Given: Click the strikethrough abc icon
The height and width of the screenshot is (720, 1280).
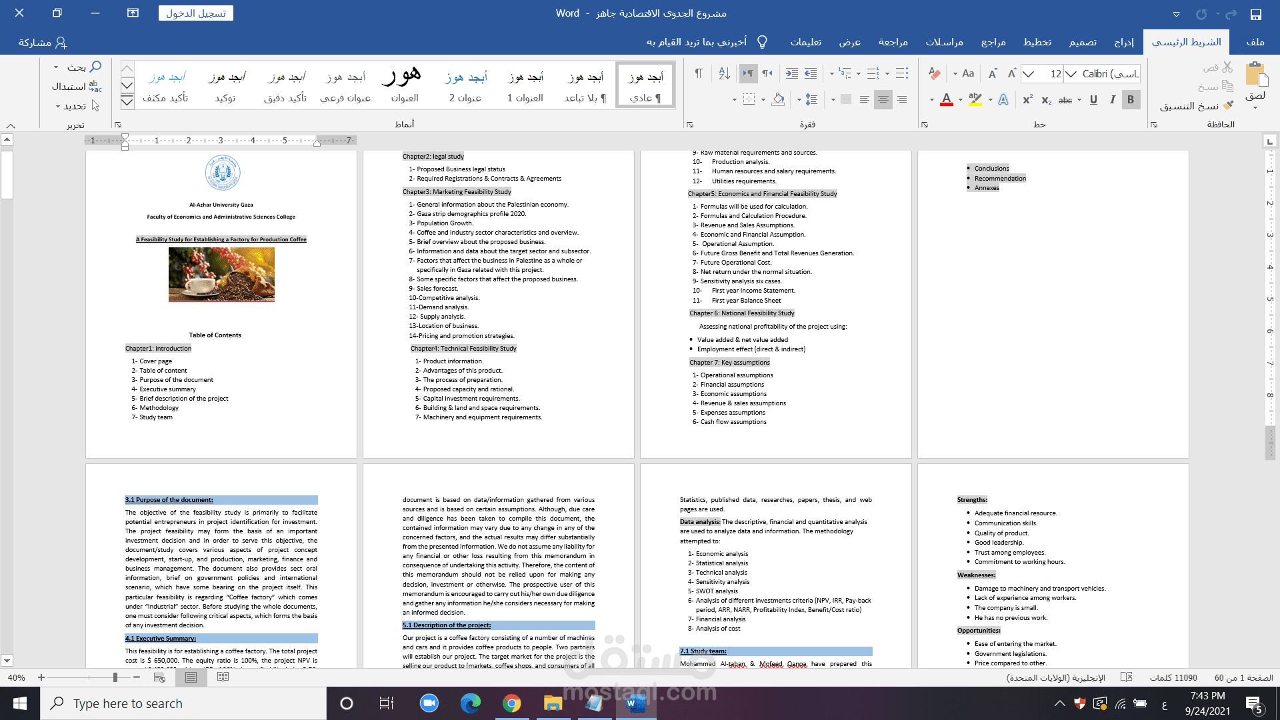Looking at the screenshot, I should click(x=1065, y=100).
